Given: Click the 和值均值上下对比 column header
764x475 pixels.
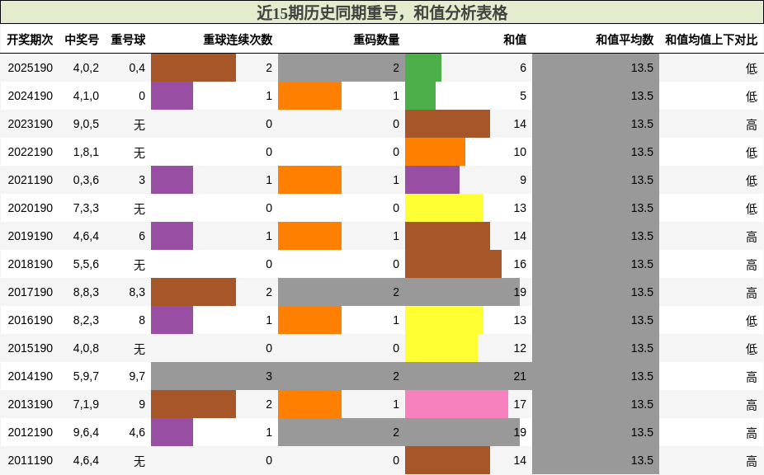Looking at the screenshot, I should [711, 40].
